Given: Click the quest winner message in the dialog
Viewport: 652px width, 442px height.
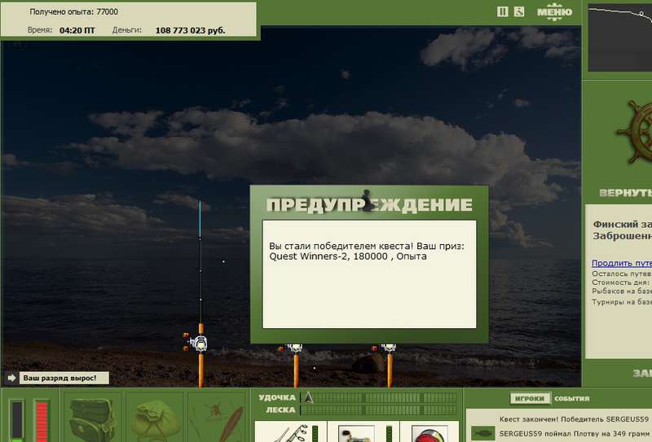Looking at the screenshot, I should pyautogui.click(x=366, y=251).
